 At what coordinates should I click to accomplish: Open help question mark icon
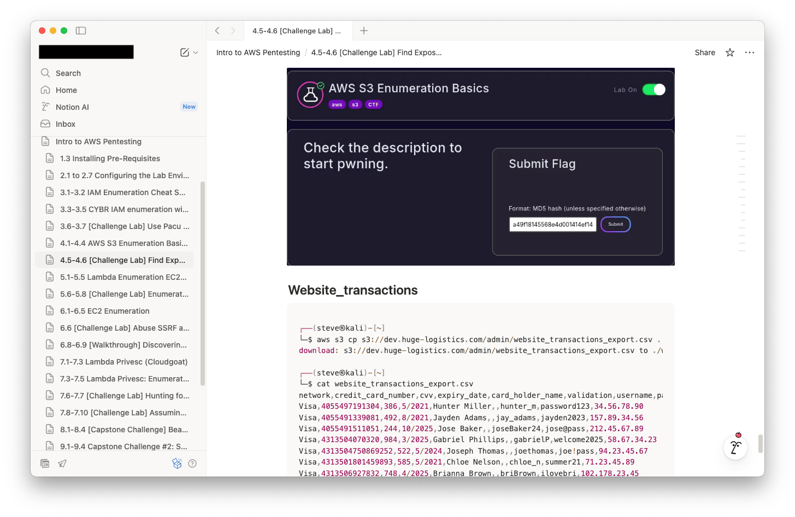pos(192,463)
